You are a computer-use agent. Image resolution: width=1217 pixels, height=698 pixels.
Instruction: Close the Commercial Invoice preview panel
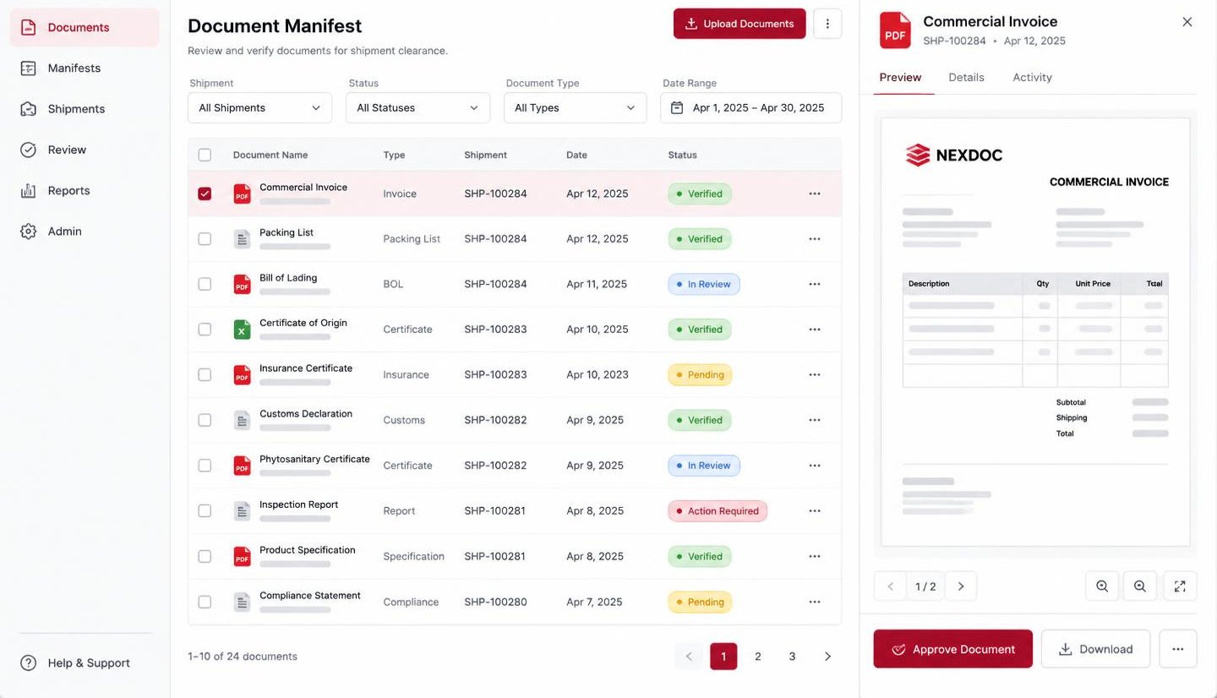(1187, 22)
